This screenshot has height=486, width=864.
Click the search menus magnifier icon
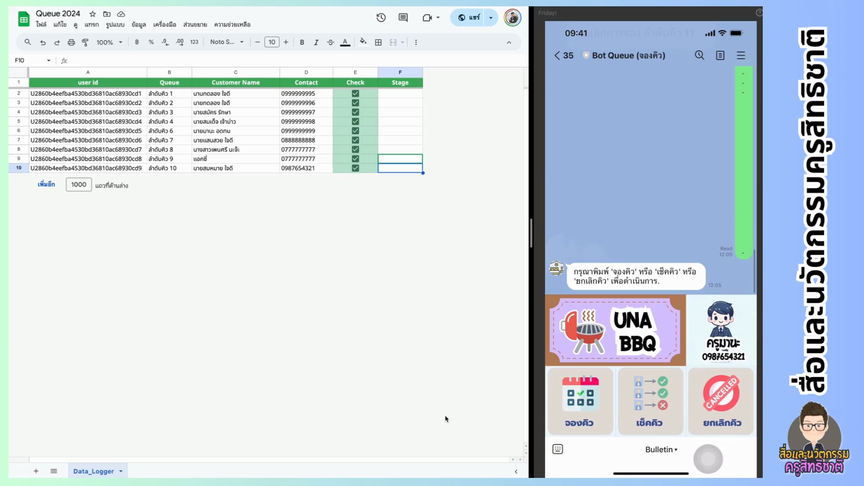point(28,42)
